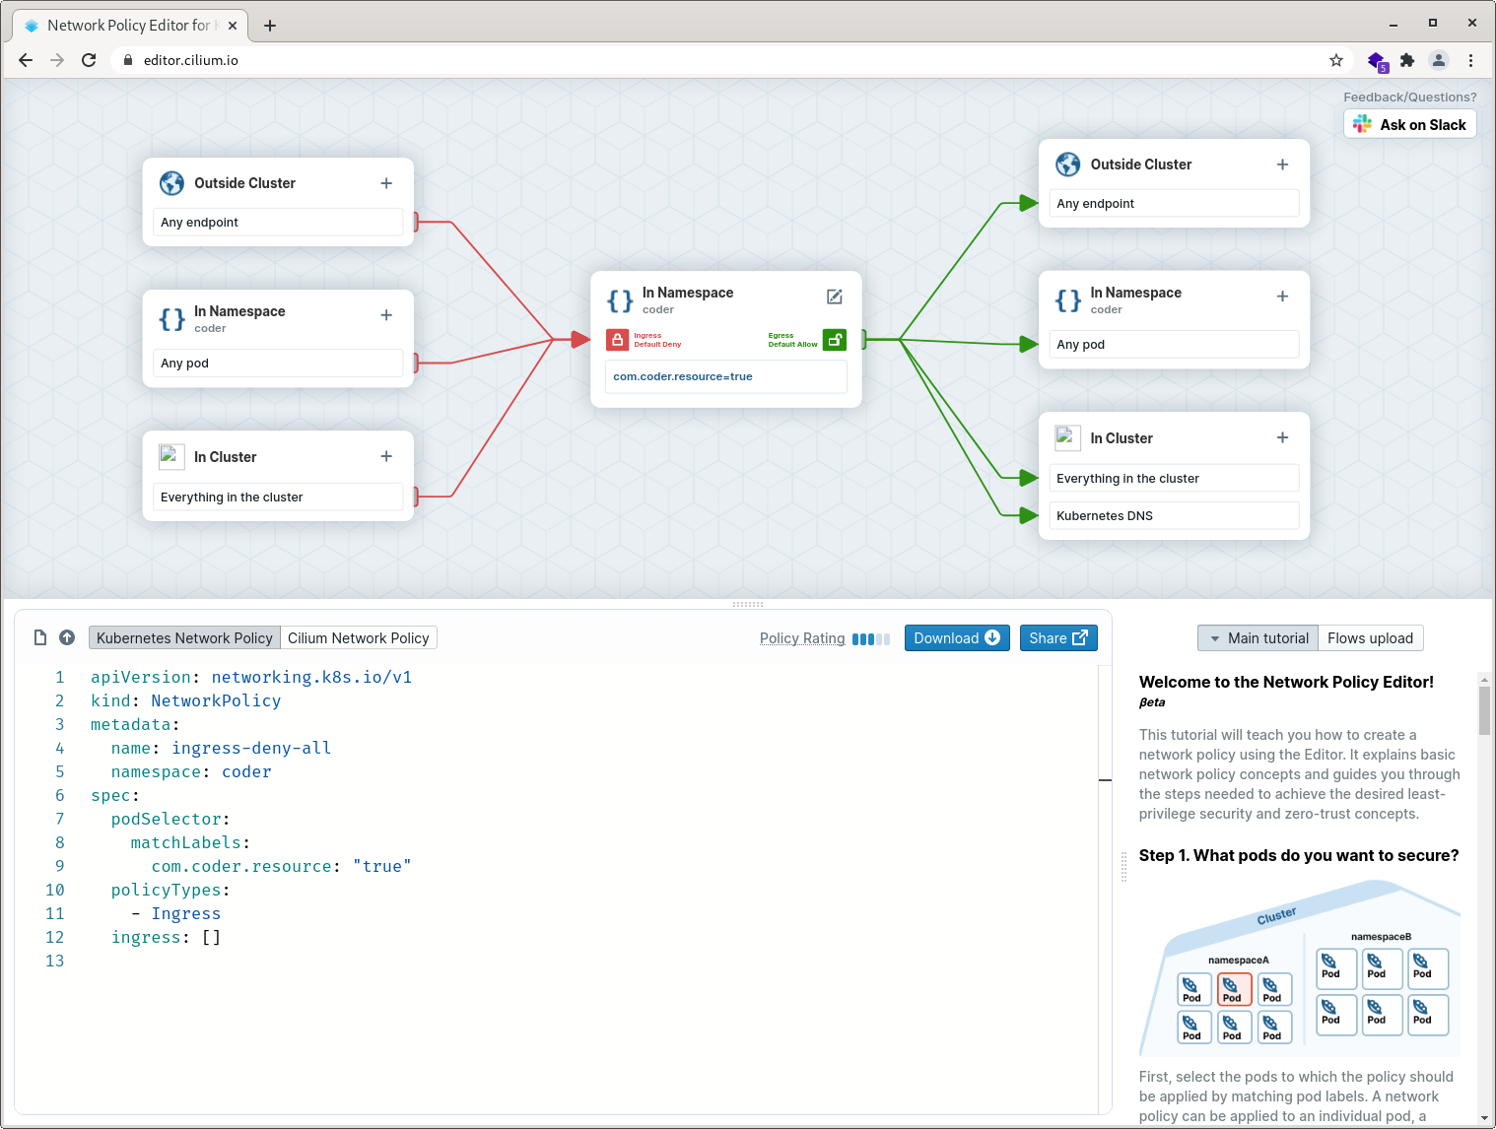This screenshot has width=1496, height=1129.
Task: Click the policy rating progress bars
Action: [x=871, y=638]
